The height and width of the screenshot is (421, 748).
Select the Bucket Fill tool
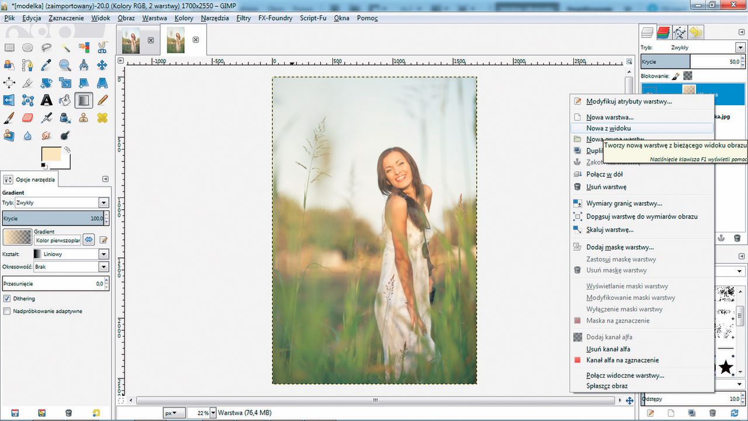65,100
